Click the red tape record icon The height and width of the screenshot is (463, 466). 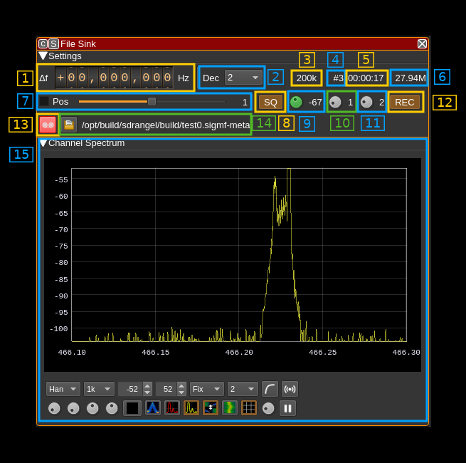click(x=48, y=125)
